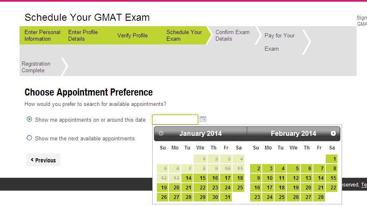The image size is (367, 206).
Task: Click the 'Pay for Your Exam' step
Action: tap(280, 42)
